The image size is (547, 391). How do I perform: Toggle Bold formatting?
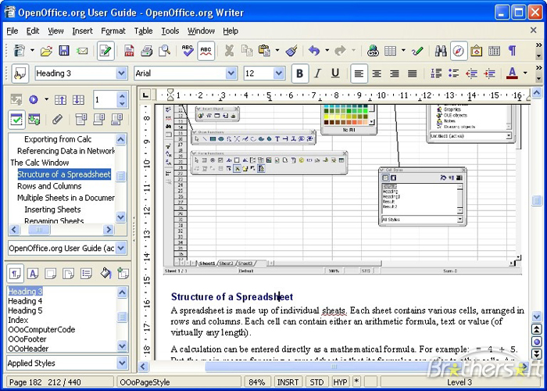[x=299, y=74]
